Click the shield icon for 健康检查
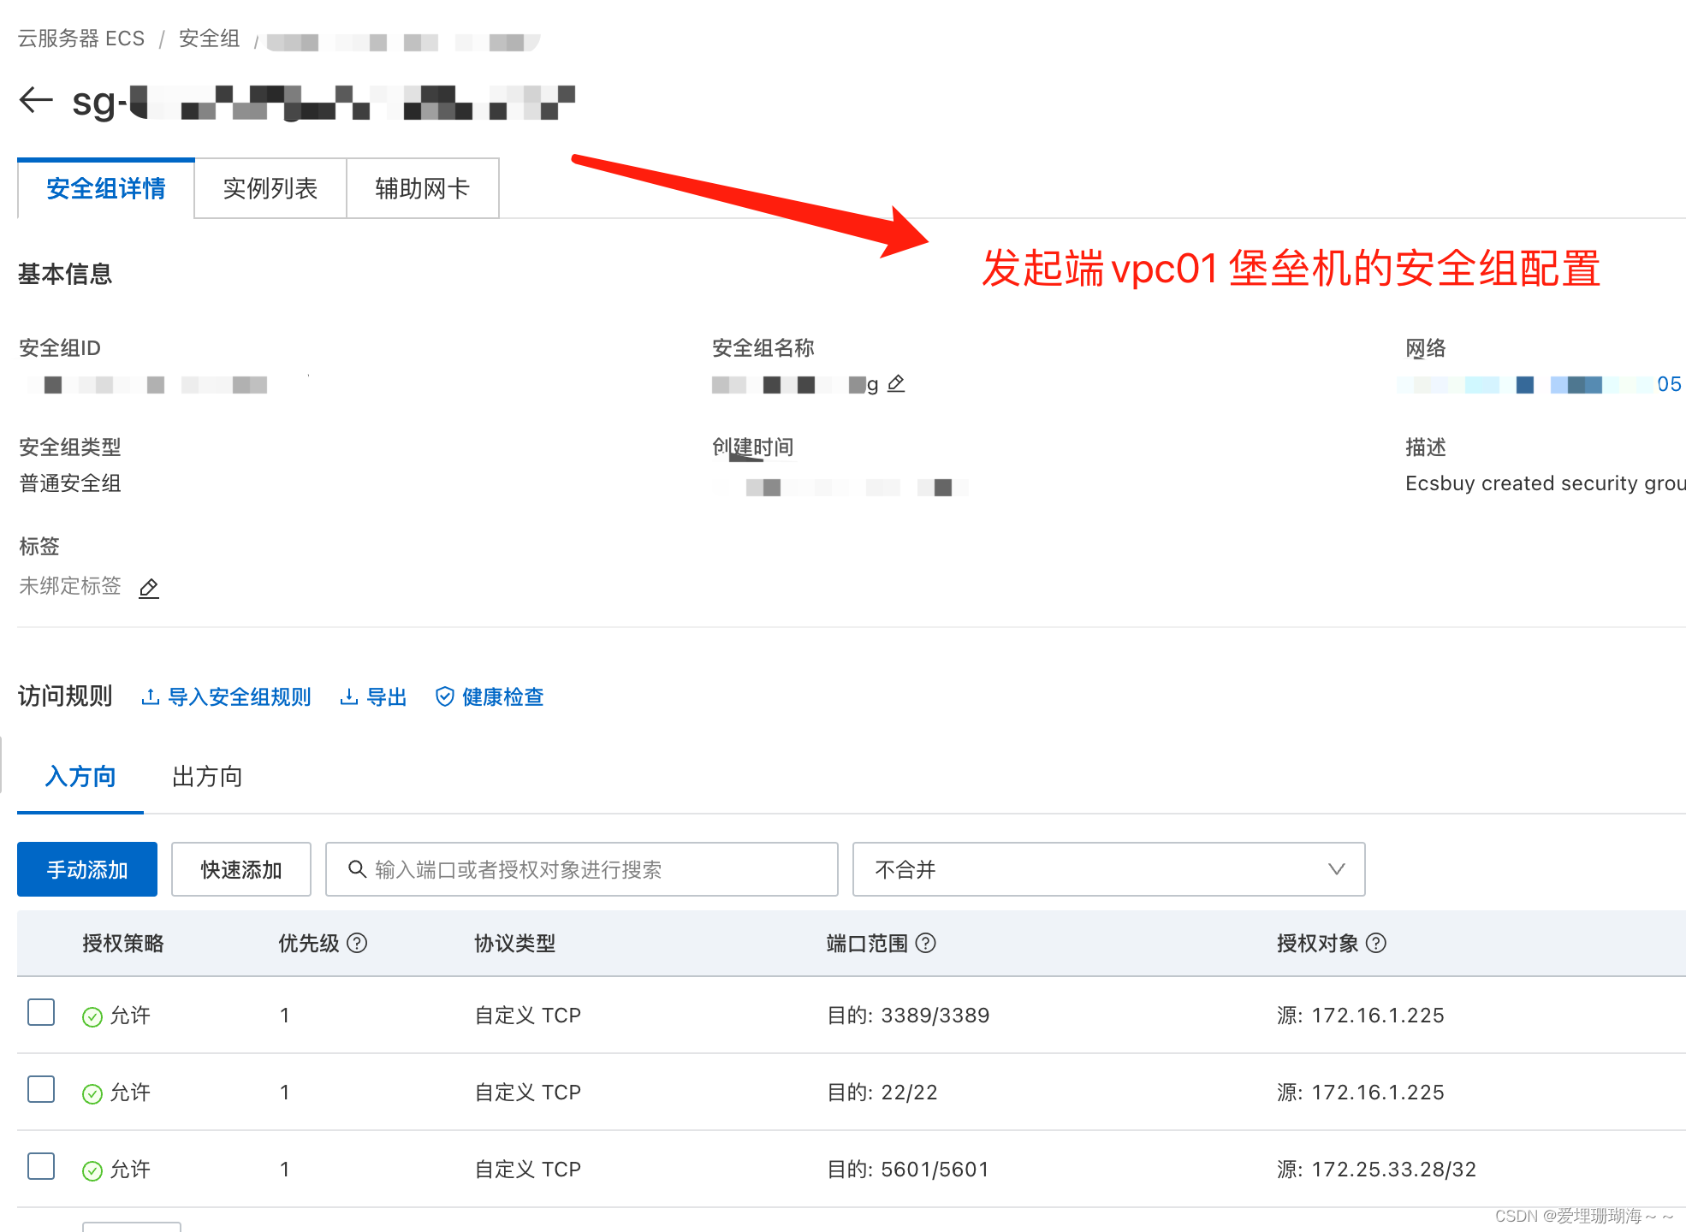Viewport: 1686px width, 1232px height. 444,696
